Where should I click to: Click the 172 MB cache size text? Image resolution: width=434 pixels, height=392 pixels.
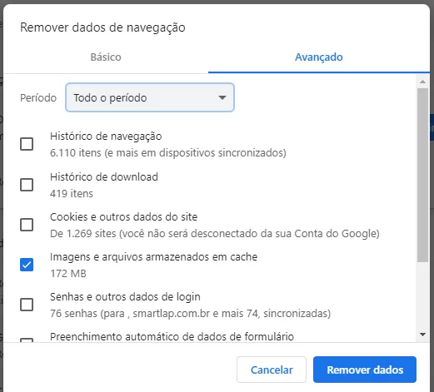pos(68,274)
